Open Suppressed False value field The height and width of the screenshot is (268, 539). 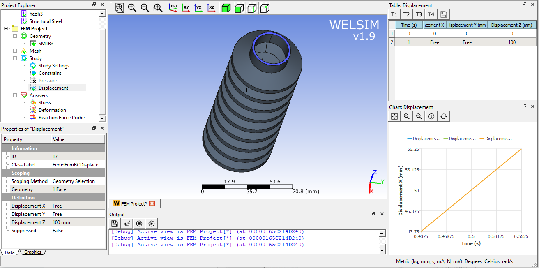[x=78, y=231]
